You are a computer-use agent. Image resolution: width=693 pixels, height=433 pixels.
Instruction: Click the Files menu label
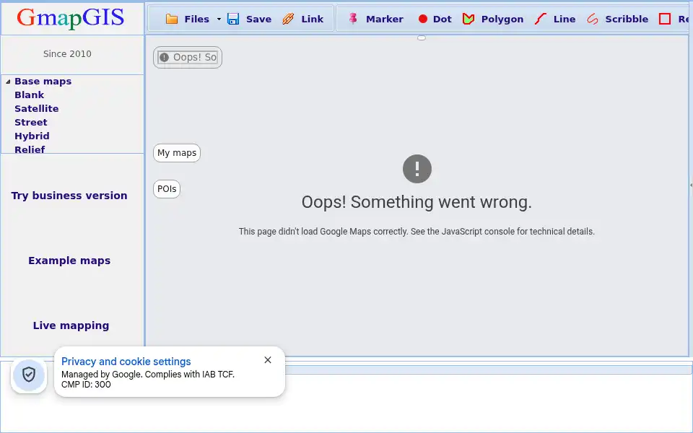pyautogui.click(x=196, y=19)
